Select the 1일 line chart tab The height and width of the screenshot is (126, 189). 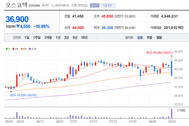click(27, 38)
